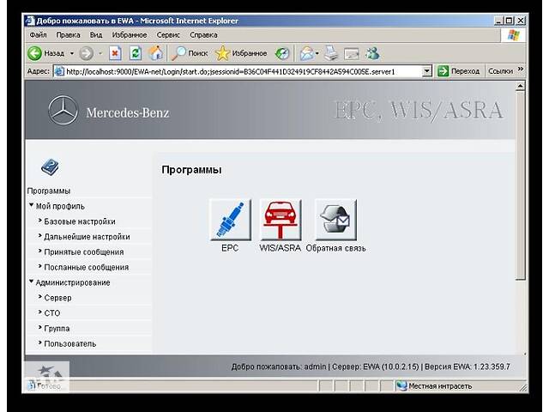
Task: Open the Mail button dropdown arrow
Action: point(317,53)
